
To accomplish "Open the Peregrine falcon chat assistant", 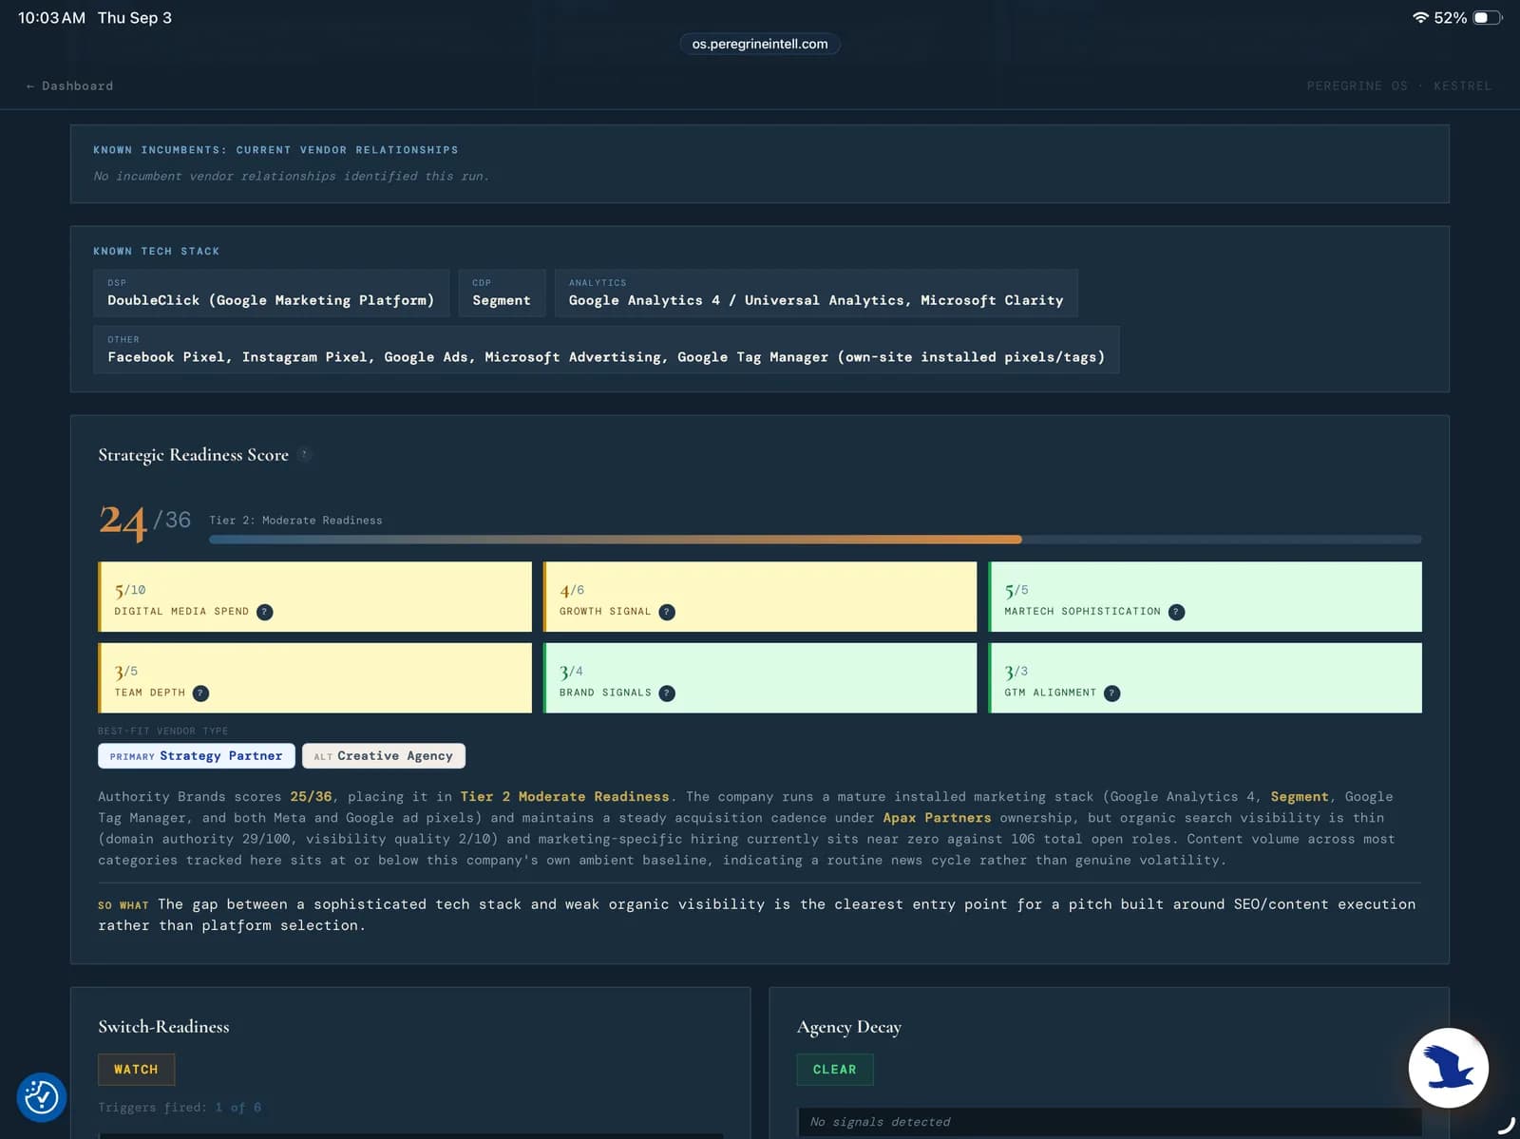I will (x=1448, y=1068).
